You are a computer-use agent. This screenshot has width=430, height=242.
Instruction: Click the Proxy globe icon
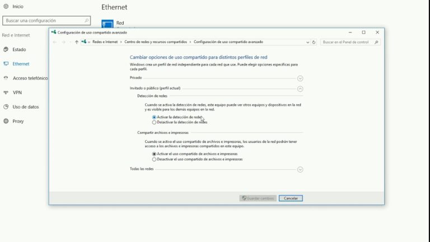(6, 121)
